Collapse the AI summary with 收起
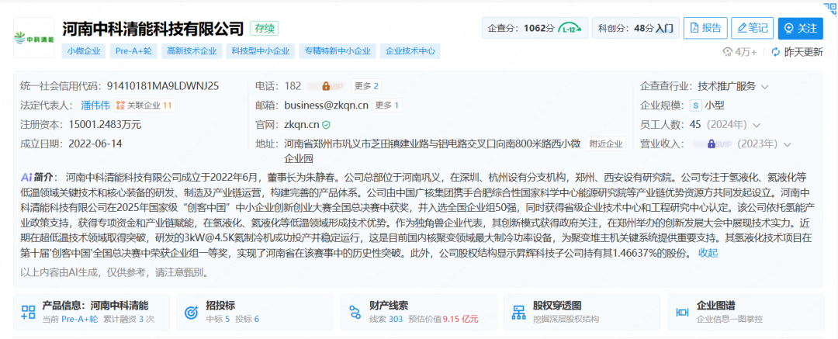 708,253
